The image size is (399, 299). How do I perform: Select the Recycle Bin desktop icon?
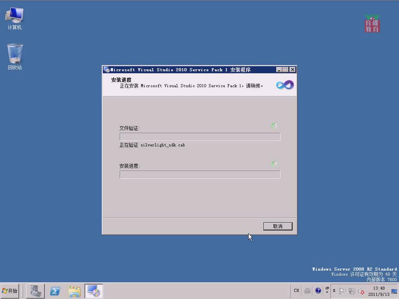[x=14, y=57]
